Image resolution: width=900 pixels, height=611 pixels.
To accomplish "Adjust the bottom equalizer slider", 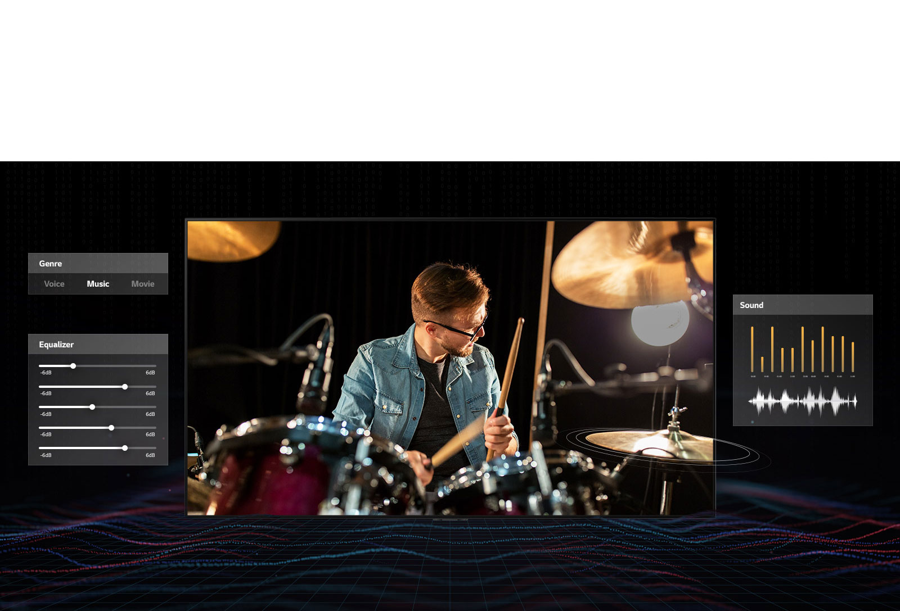I will point(125,448).
